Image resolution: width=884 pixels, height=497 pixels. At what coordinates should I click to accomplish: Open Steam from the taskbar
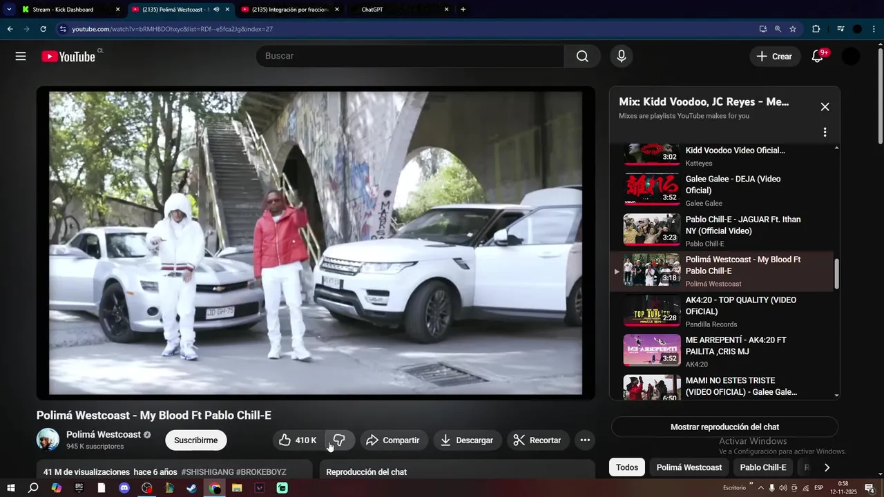coord(192,488)
